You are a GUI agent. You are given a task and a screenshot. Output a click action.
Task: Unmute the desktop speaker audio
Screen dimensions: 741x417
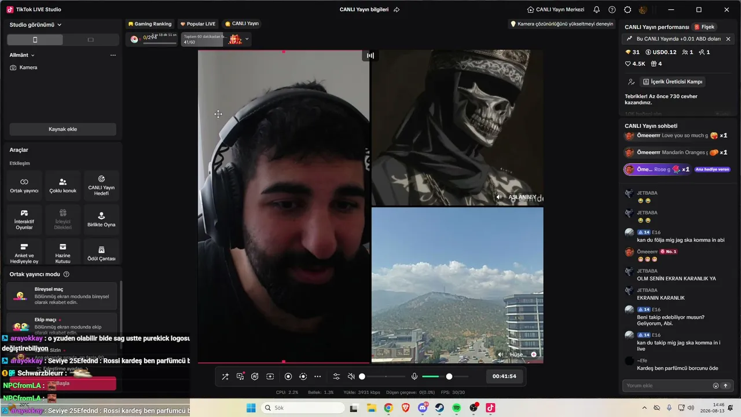[351, 376]
